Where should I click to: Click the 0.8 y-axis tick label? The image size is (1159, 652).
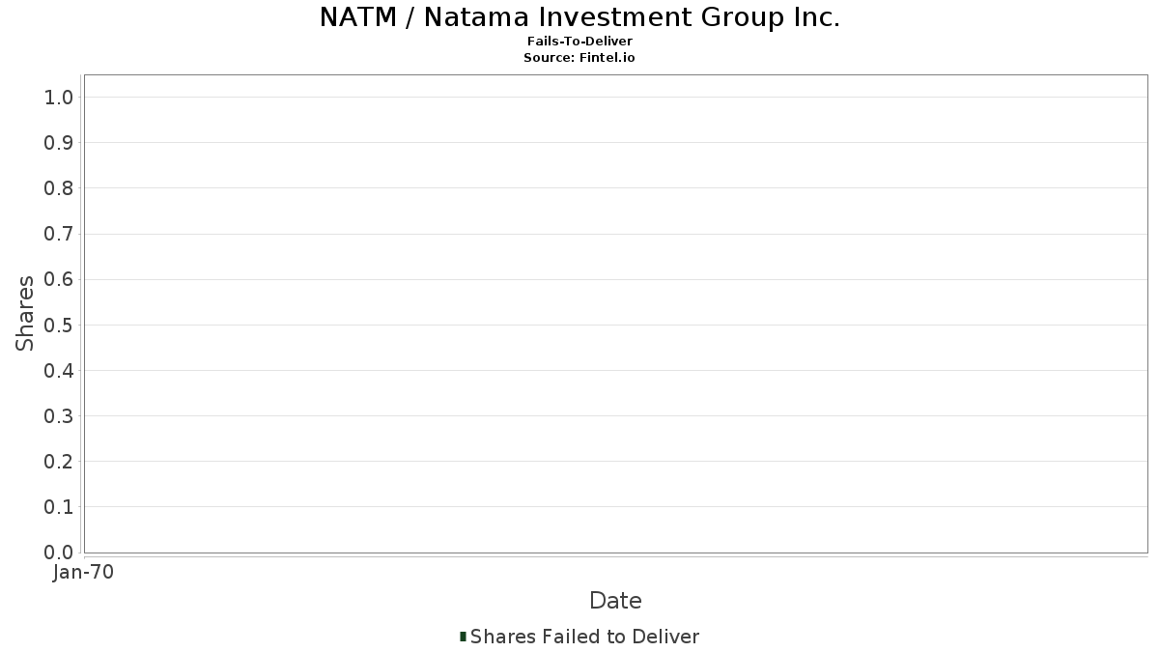(x=59, y=188)
